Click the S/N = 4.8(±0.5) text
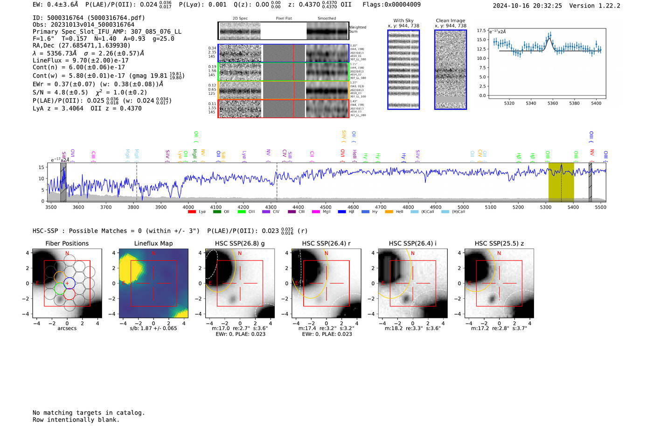653x445 pixels. [60, 92]
